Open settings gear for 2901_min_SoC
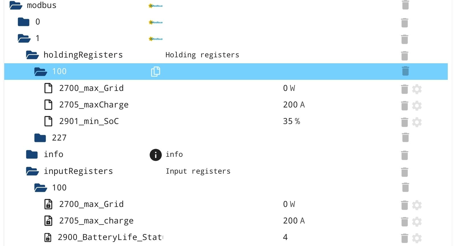 pyautogui.click(x=417, y=122)
